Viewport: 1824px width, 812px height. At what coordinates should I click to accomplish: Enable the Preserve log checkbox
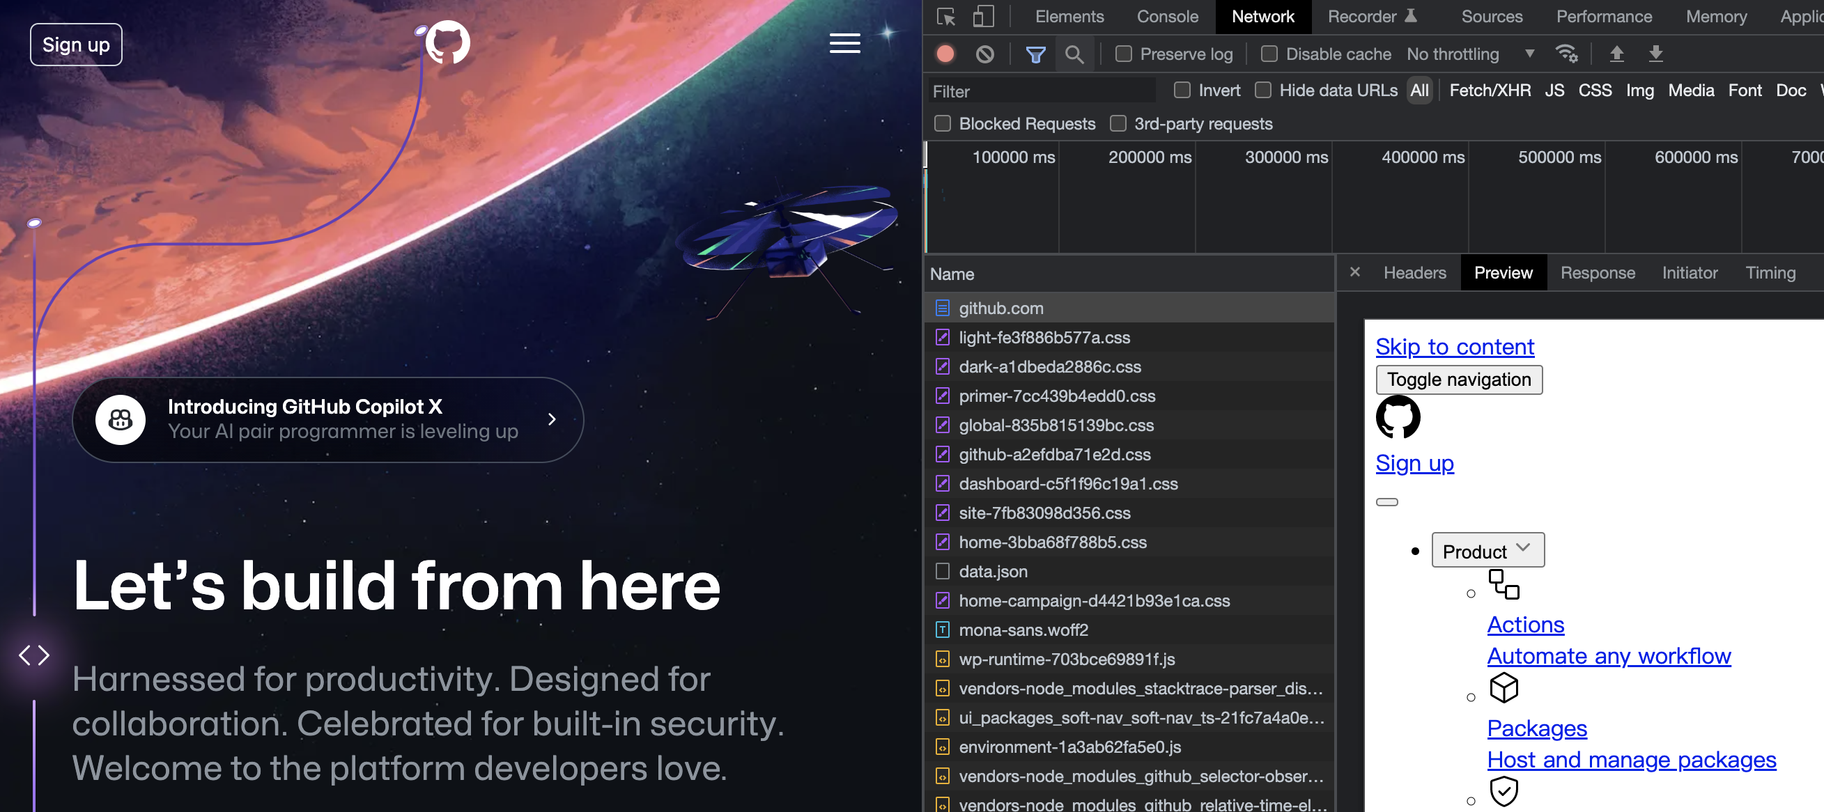(1123, 54)
